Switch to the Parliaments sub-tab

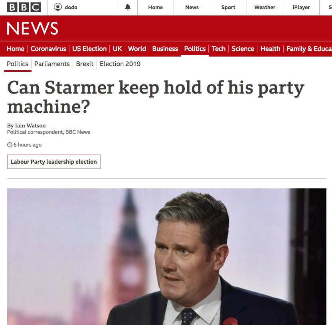click(x=52, y=64)
